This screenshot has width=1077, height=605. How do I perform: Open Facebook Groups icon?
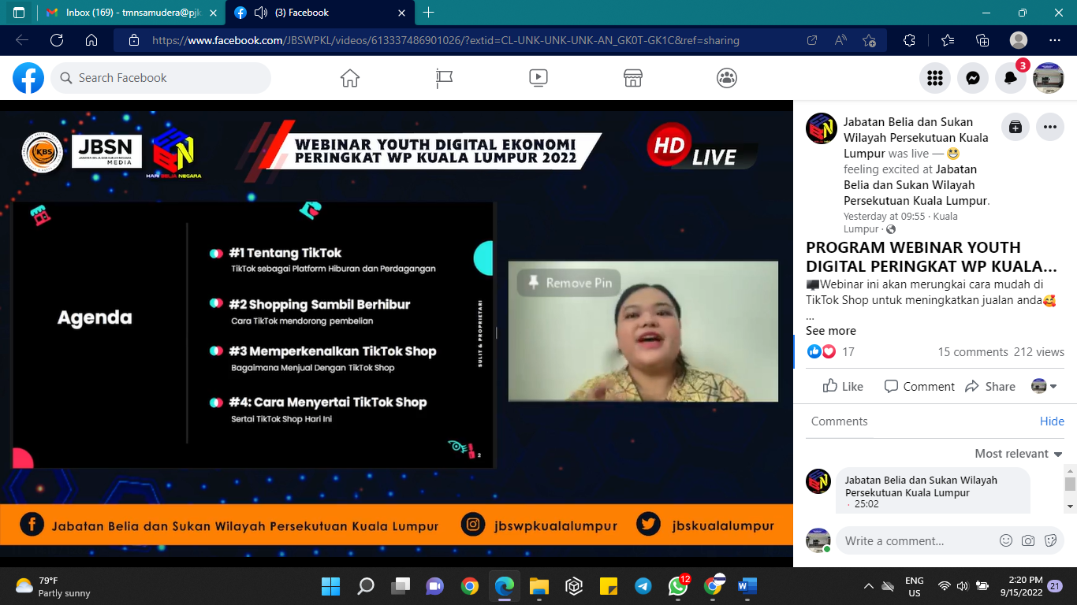pos(727,78)
